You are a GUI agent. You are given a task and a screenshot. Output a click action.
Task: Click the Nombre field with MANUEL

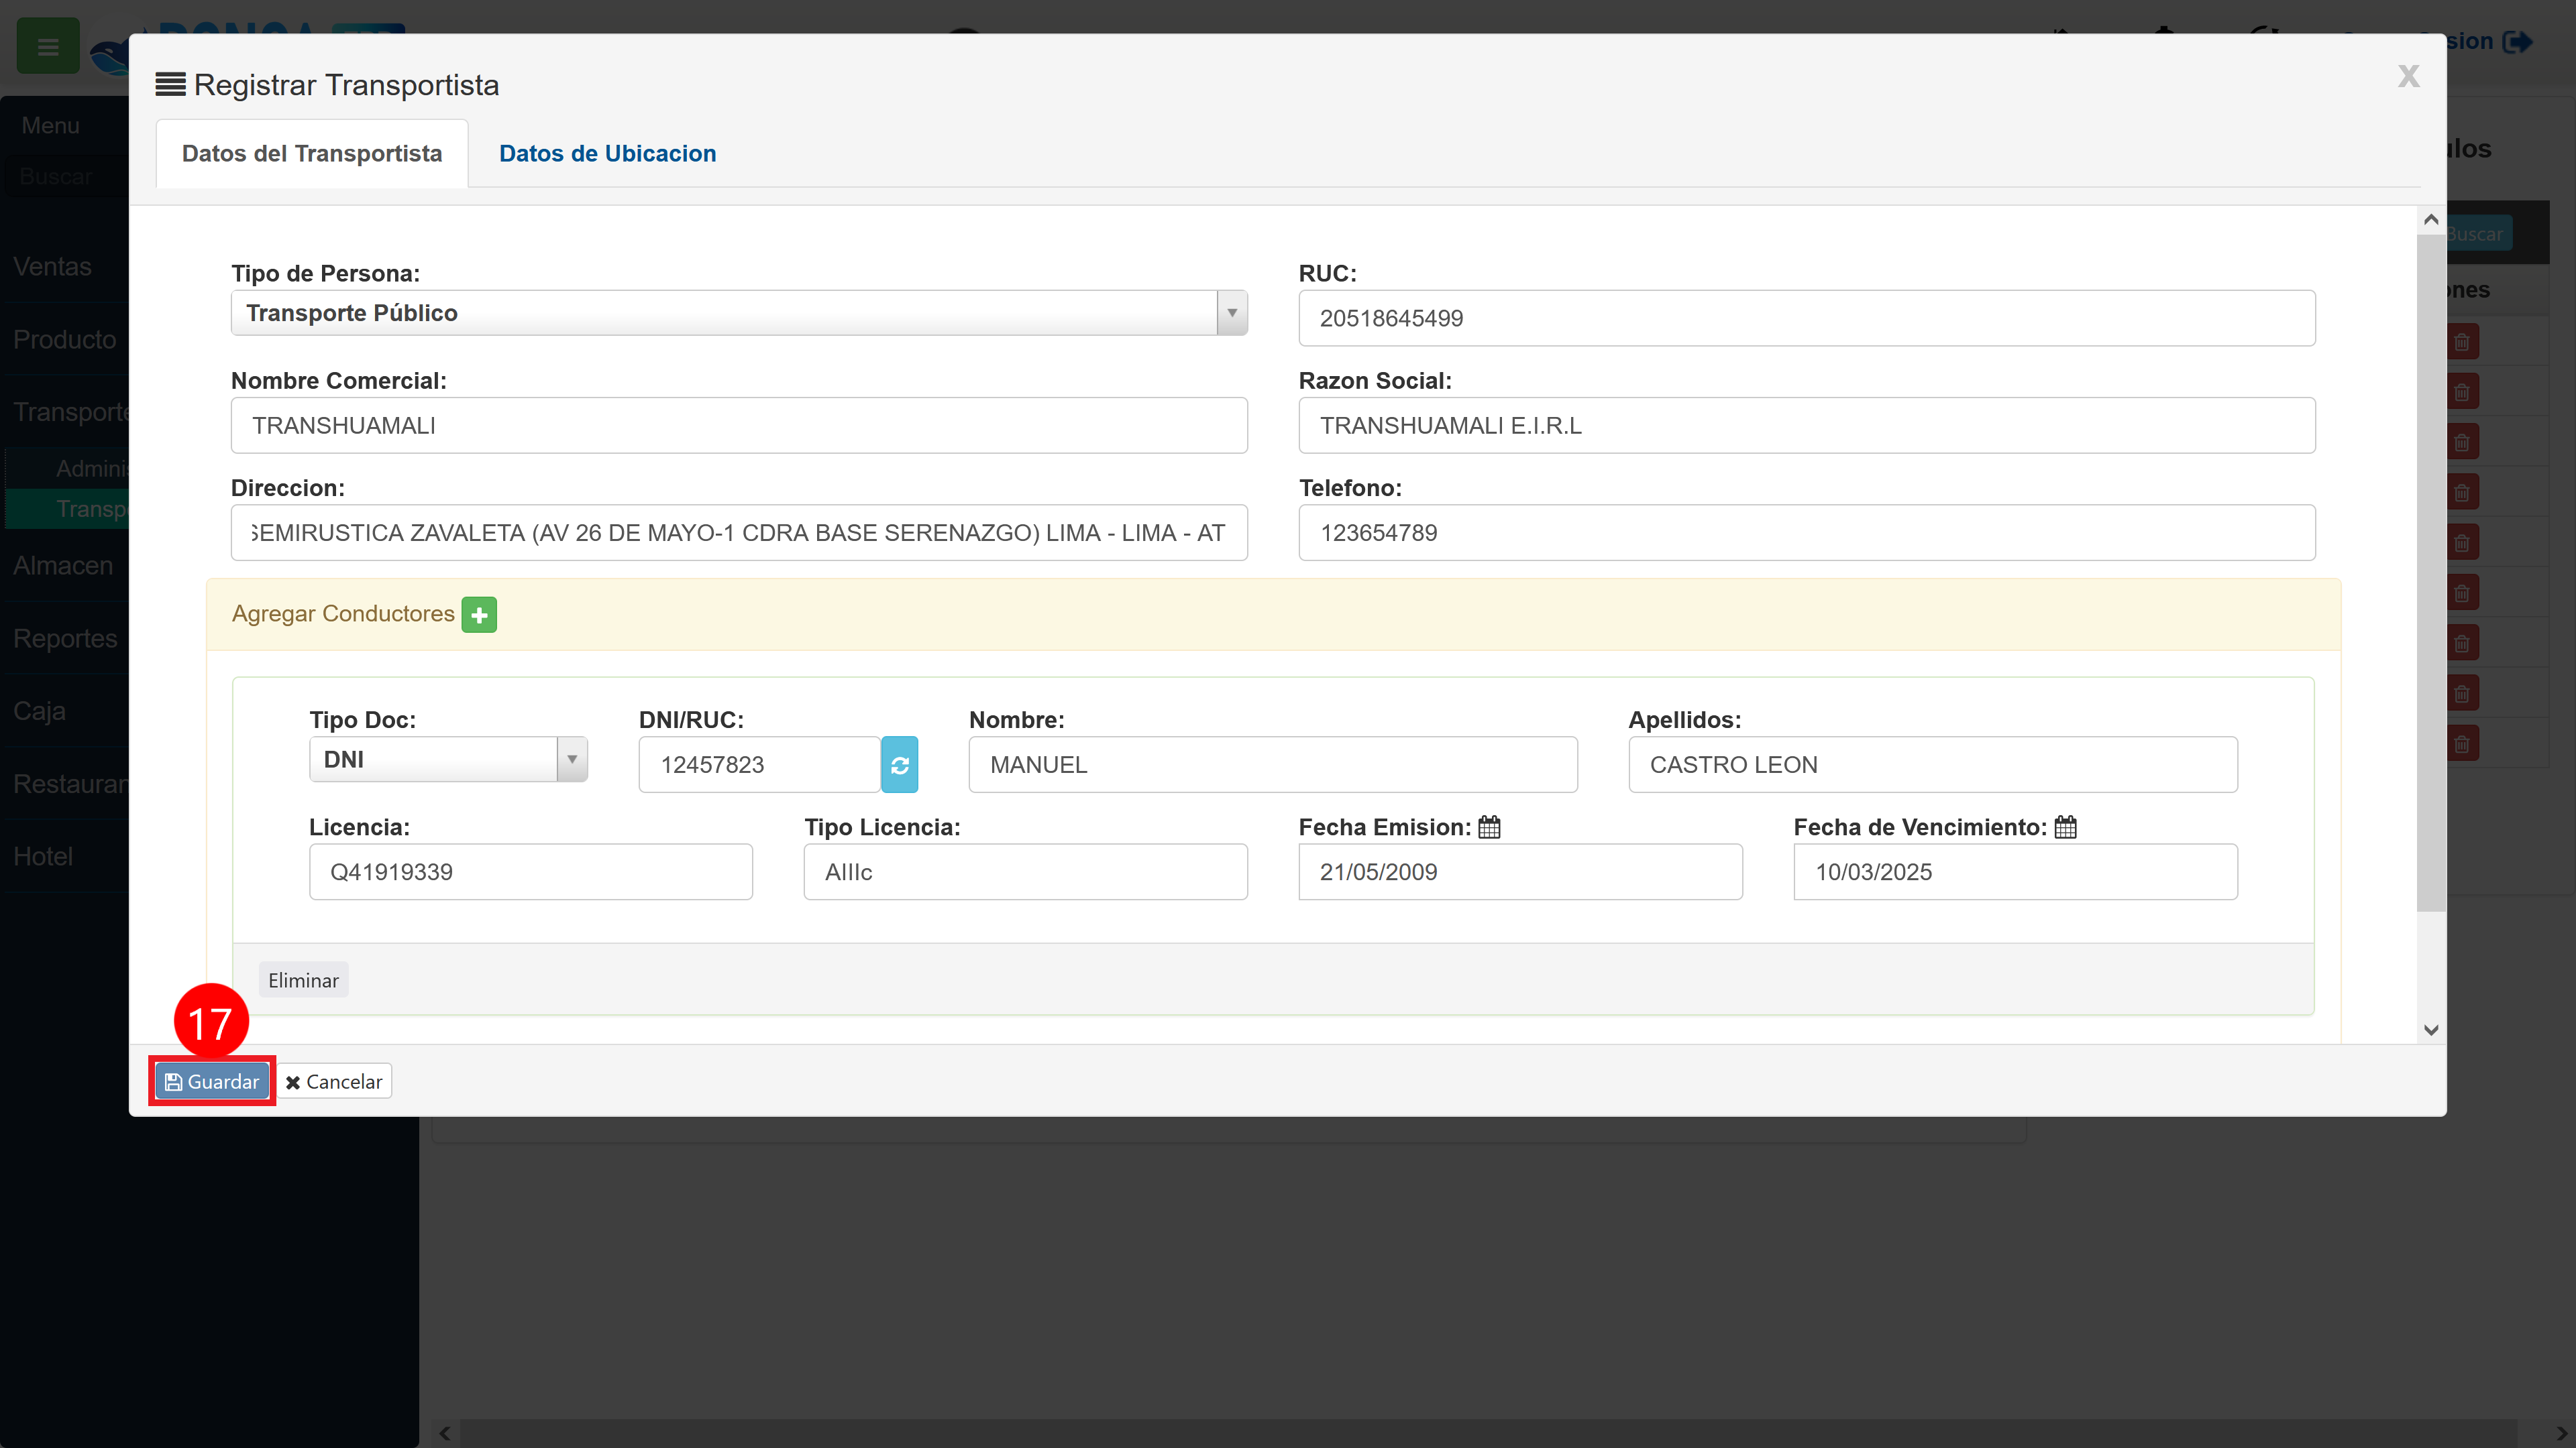(x=1272, y=764)
